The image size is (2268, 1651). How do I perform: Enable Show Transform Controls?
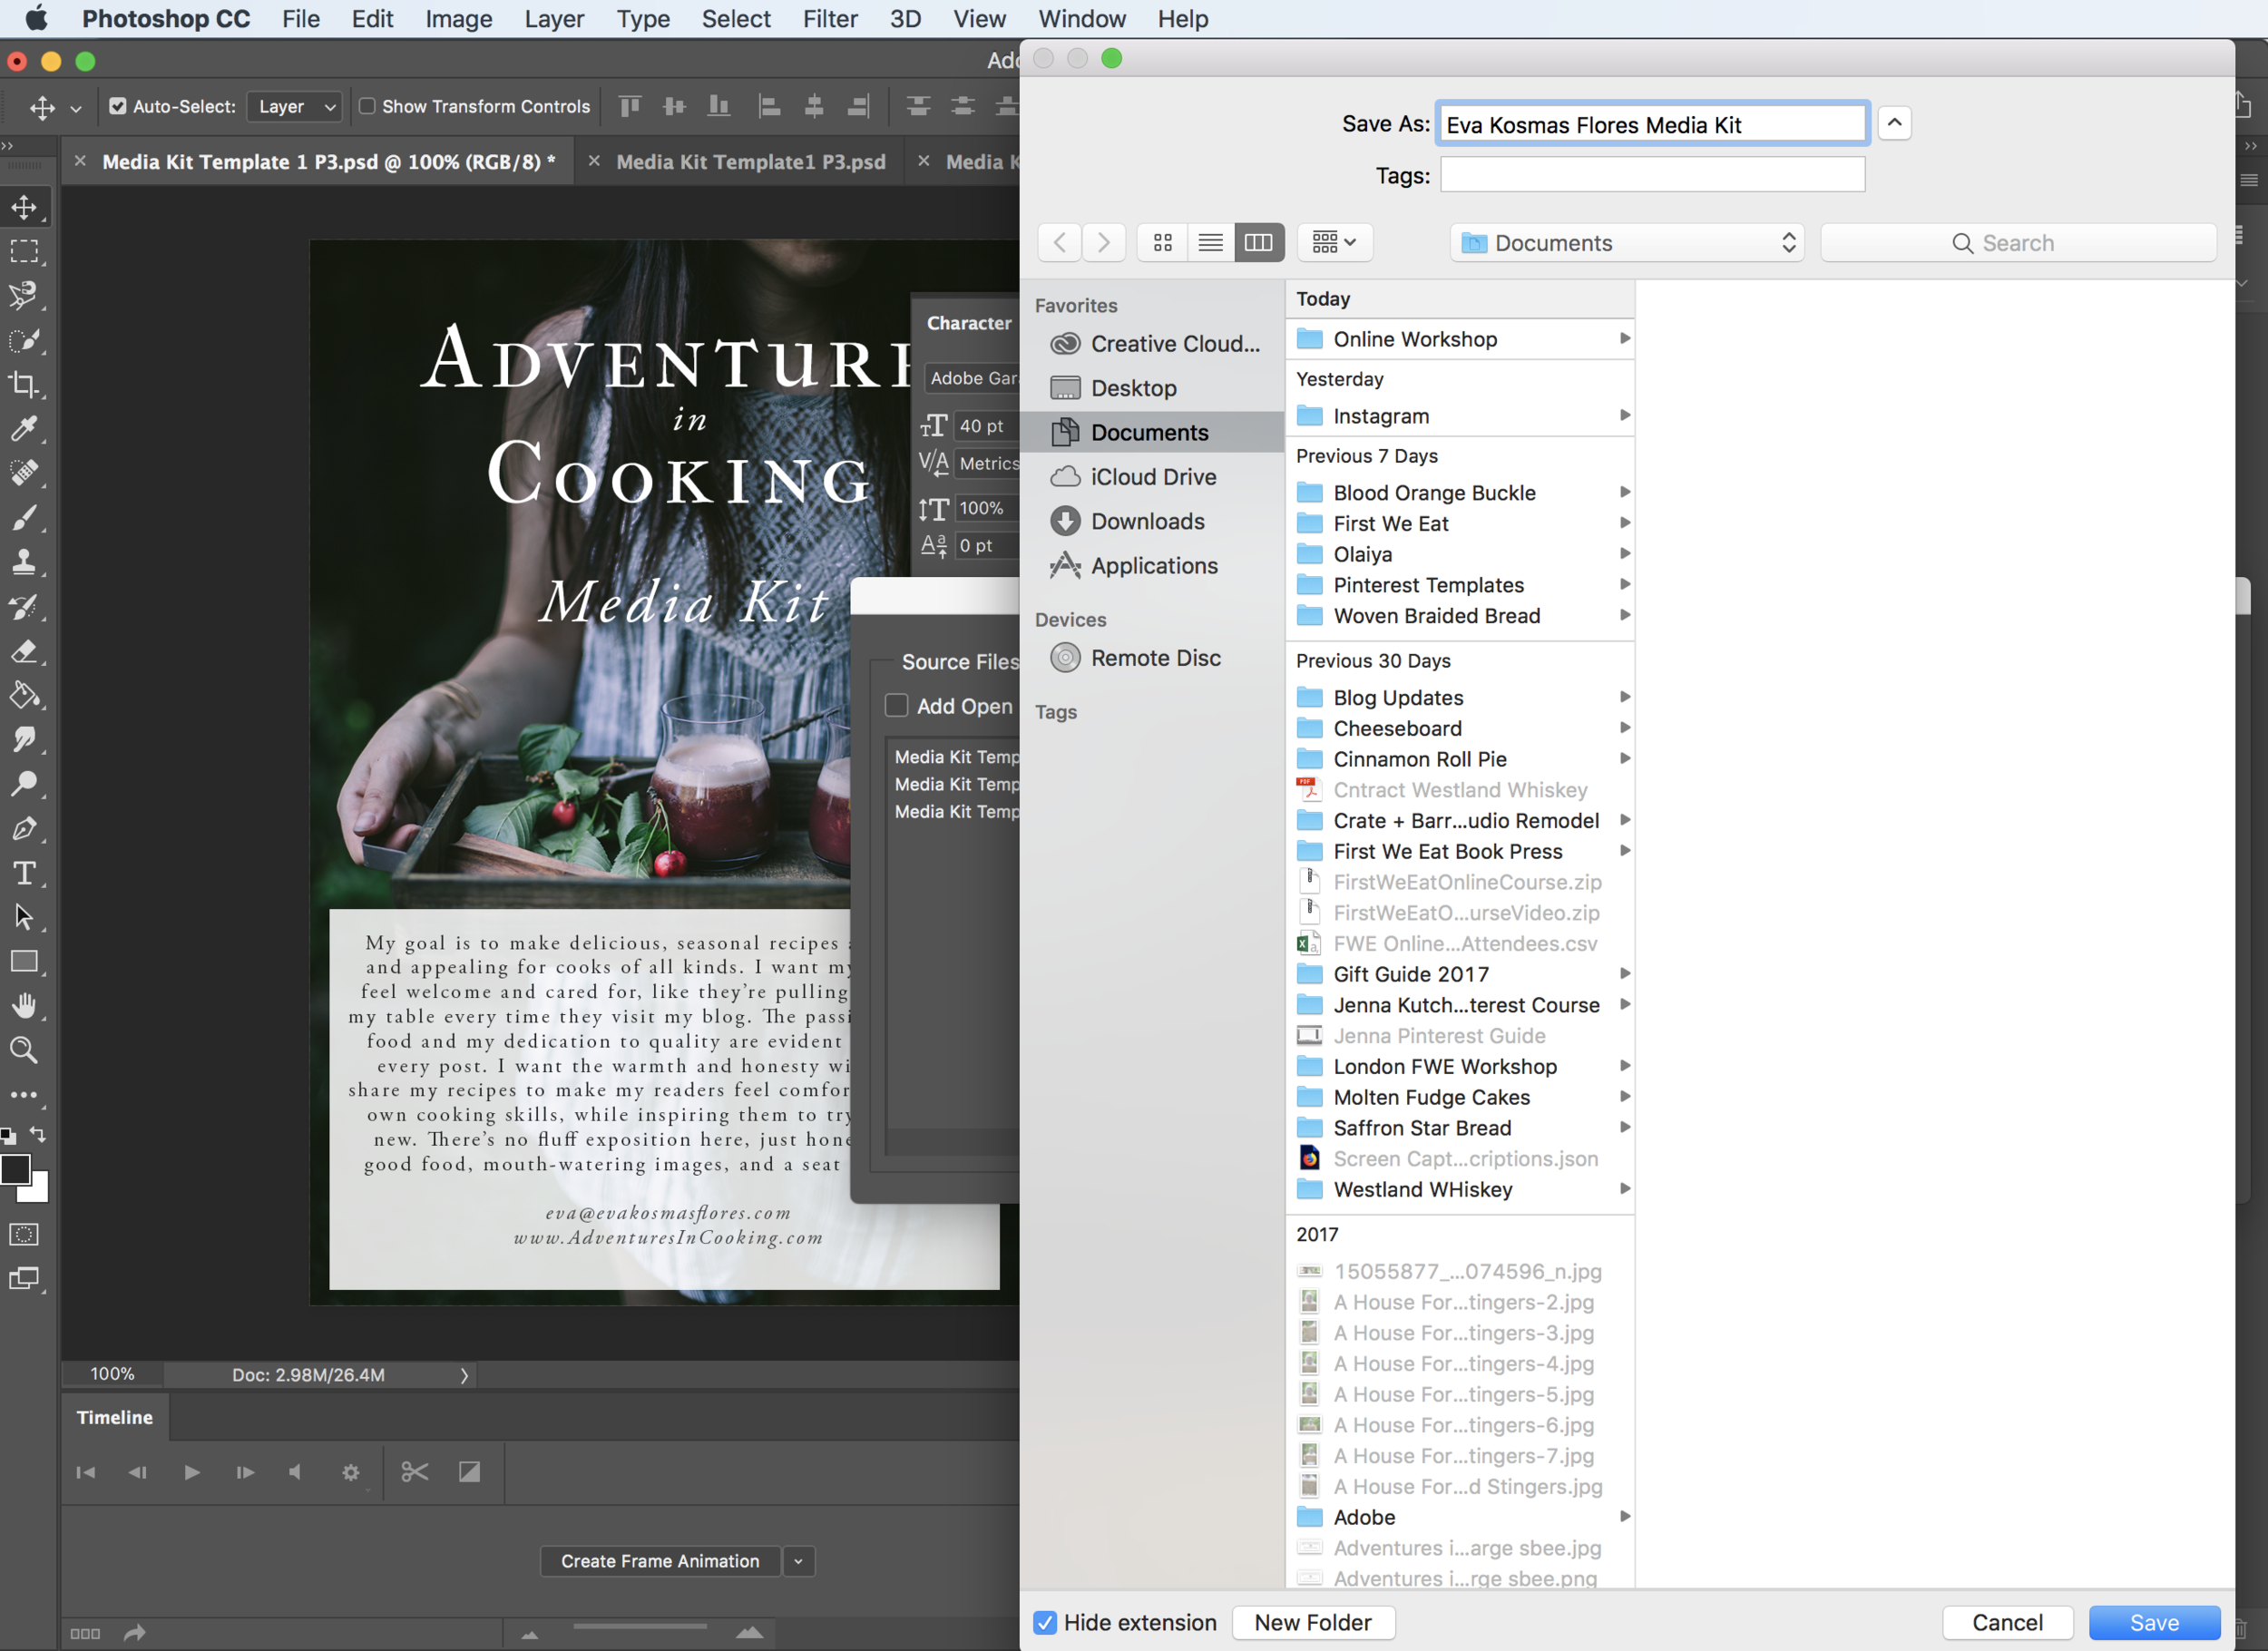[367, 106]
